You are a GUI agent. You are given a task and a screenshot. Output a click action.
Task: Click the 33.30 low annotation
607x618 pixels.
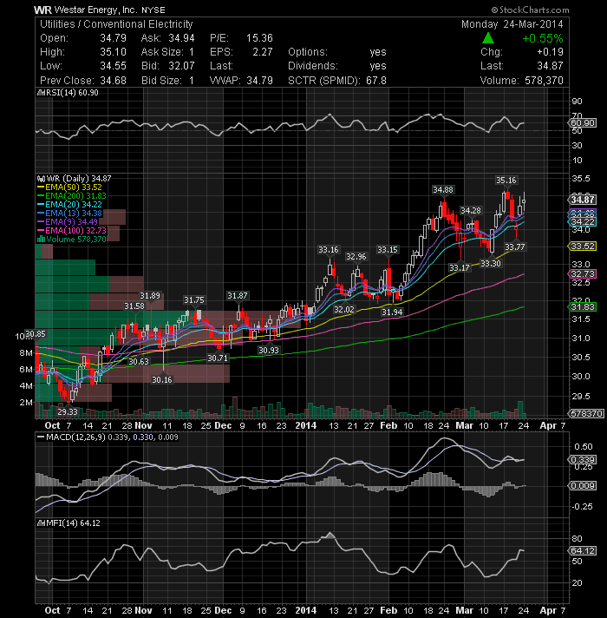pos(491,263)
